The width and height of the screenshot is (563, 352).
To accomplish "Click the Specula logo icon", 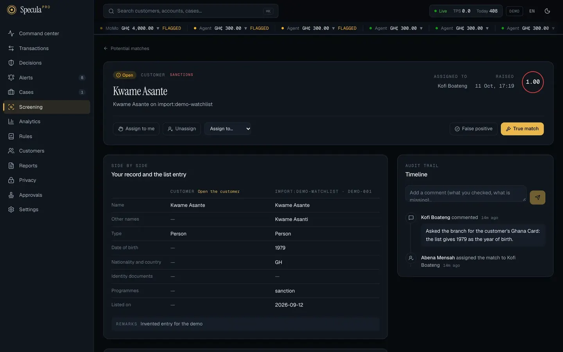I will click(x=12, y=10).
